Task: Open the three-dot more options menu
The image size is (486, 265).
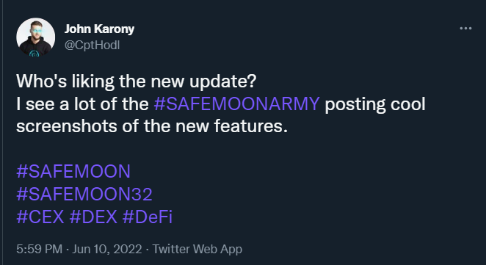Action: [x=465, y=29]
